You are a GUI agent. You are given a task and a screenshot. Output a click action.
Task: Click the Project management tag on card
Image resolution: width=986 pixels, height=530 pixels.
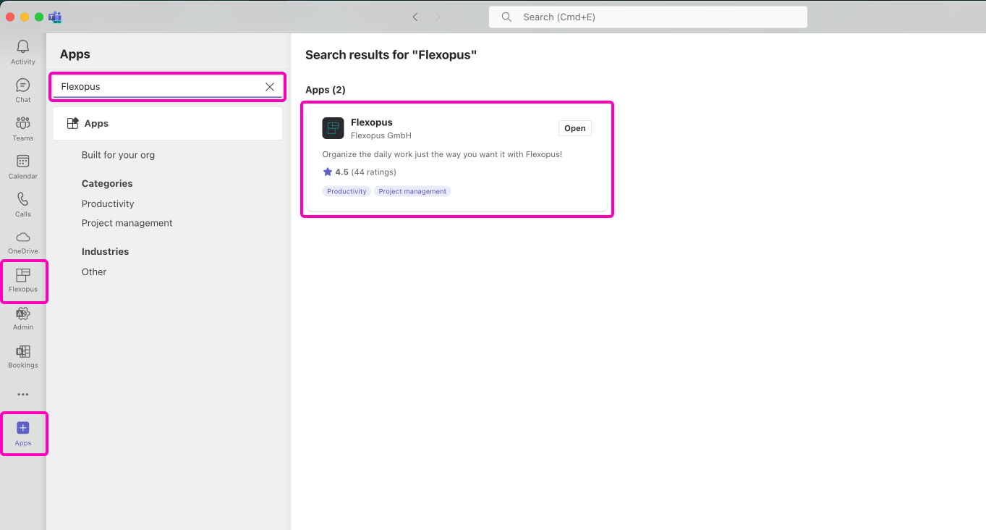(x=412, y=192)
